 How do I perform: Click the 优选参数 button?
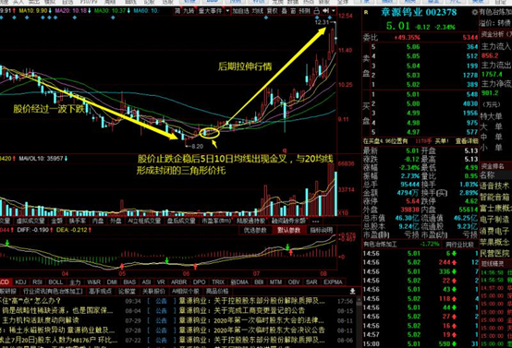click(255, 230)
